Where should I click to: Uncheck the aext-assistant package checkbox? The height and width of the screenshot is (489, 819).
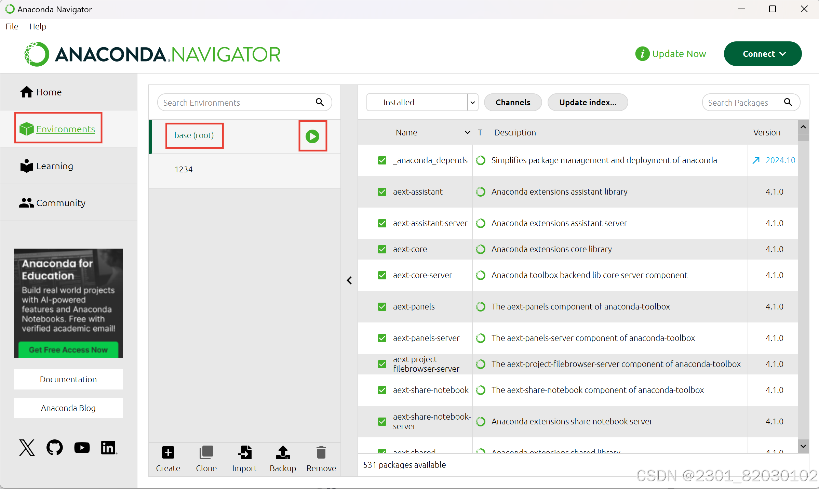382,191
